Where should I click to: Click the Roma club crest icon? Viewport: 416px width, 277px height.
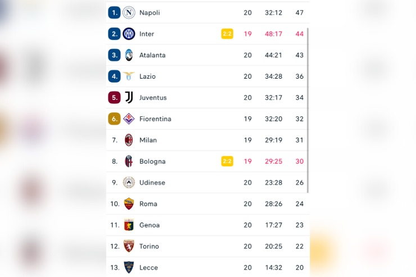(x=129, y=204)
